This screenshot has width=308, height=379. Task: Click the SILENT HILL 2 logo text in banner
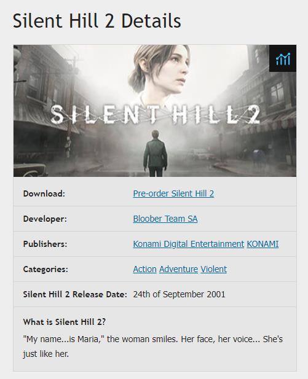[x=155, y=114]
